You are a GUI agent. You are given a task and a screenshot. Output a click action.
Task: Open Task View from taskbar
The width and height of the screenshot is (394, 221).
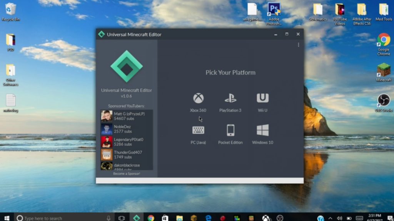coord(122,218)
